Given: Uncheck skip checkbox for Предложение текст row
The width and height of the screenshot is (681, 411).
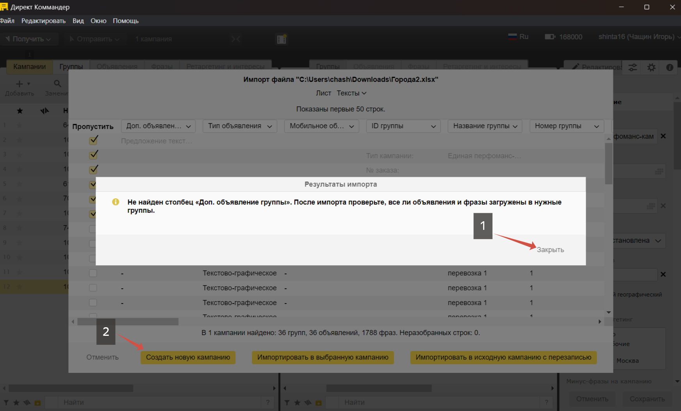Looking at the screenshot, I should point(93,140).
